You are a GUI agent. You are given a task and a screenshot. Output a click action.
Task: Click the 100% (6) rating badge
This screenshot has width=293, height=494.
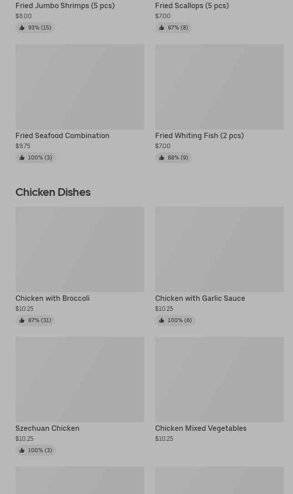pyautogui.click(x=176, y=320)
